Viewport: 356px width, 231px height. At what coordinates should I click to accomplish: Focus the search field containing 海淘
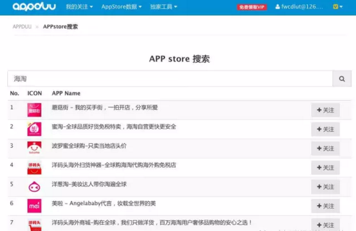click(x=170, y=79)
